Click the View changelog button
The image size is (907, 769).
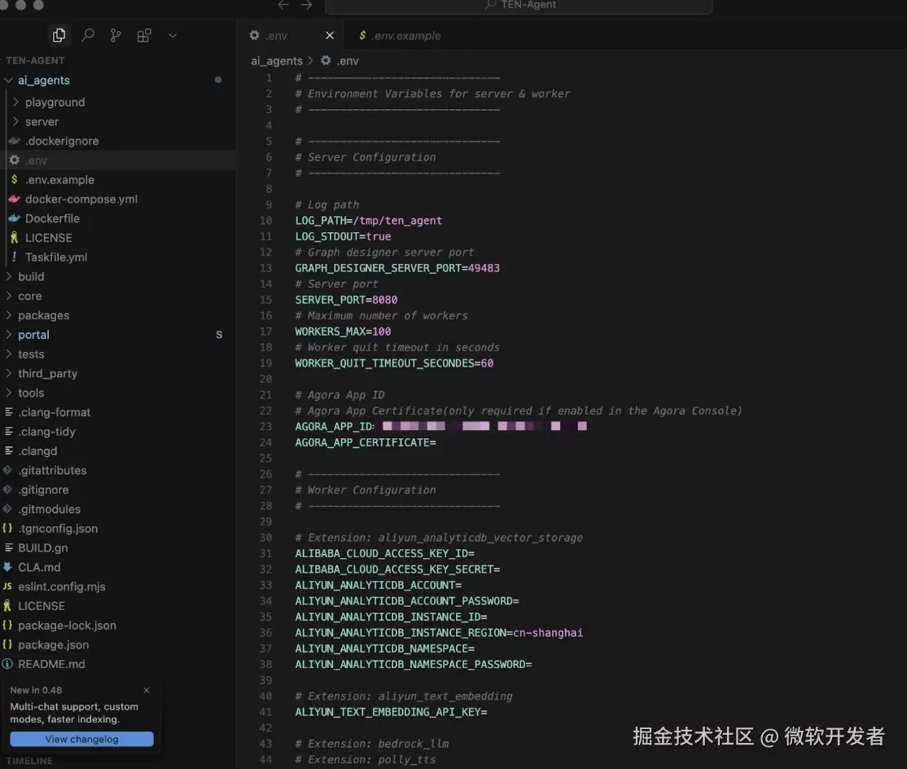tap(81, 739)
